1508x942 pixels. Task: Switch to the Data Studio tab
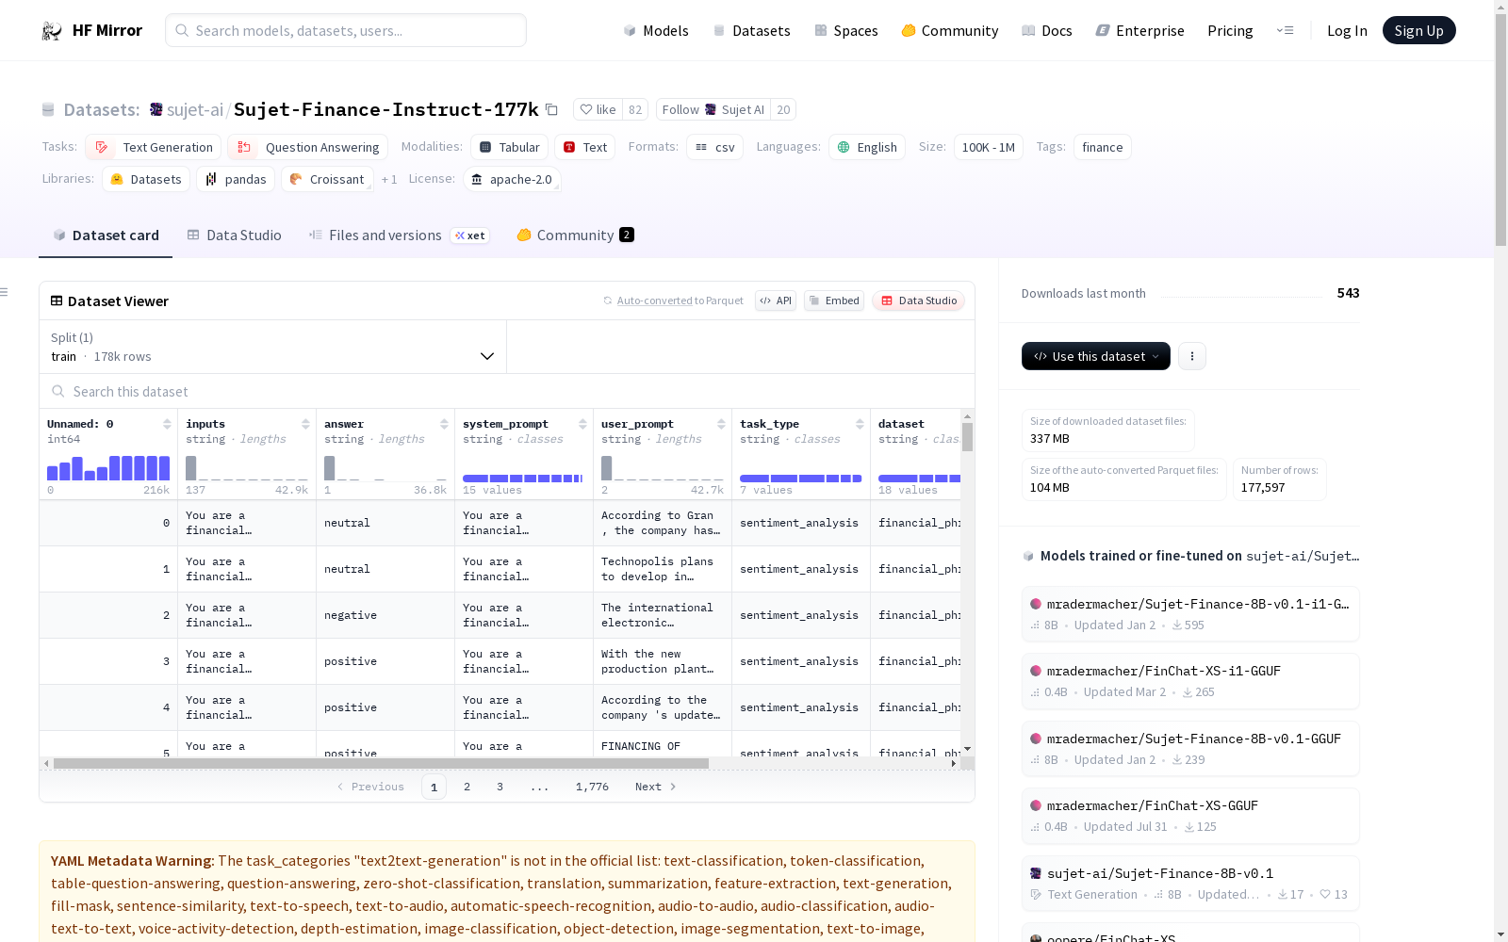pos(234,235)
